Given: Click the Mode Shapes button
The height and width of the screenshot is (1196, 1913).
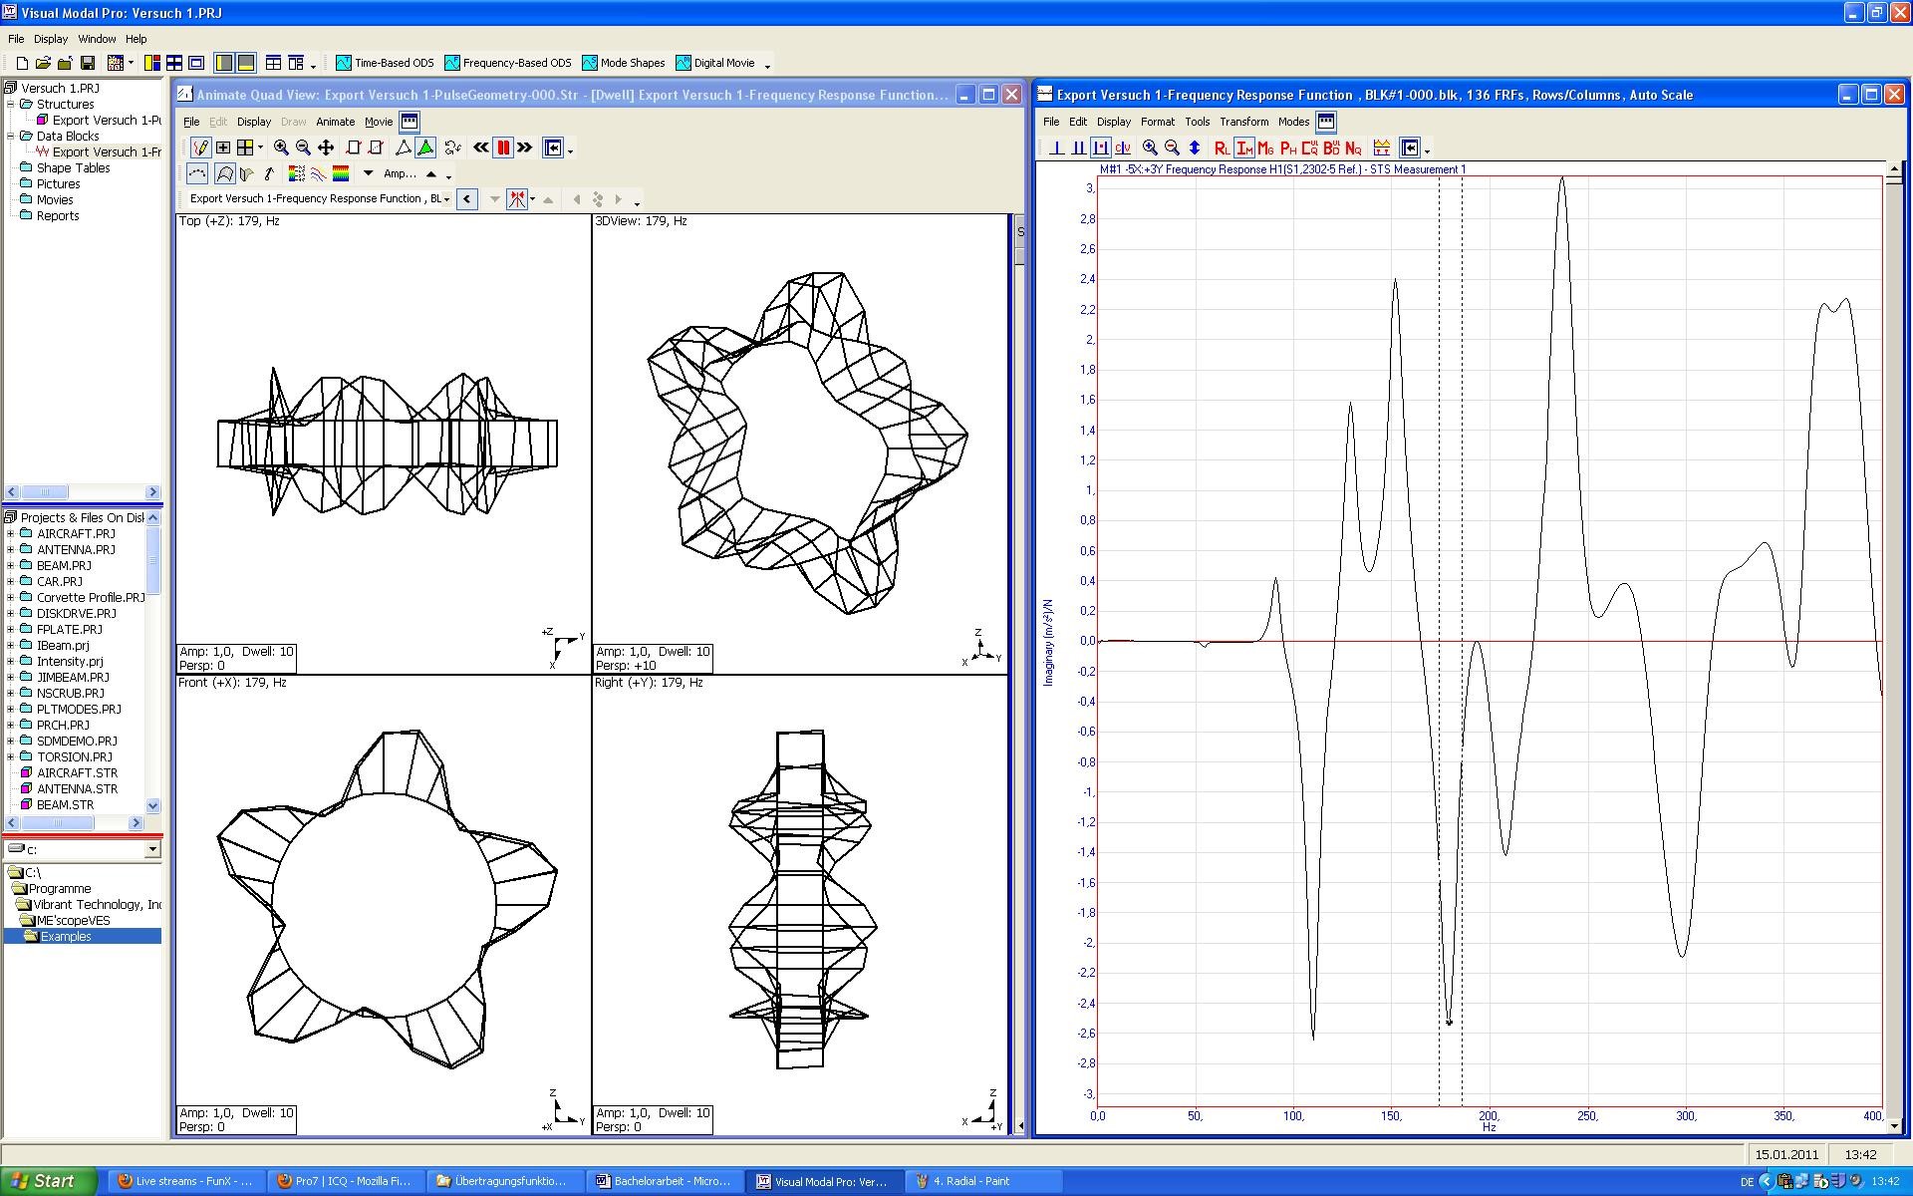Looking at the screenshot, I should (x=624, y=63).
